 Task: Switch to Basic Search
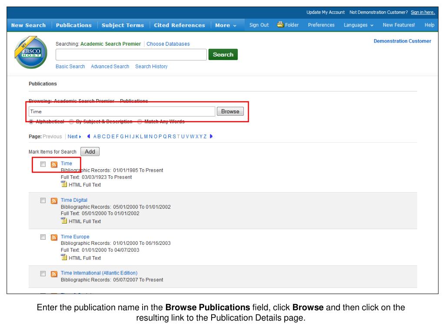pos(70,67)
